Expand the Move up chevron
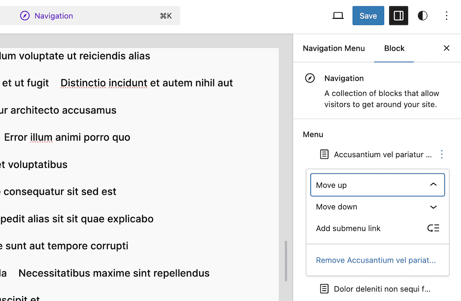The width and height of the screenshot is (461, 301). pyautogui.click(x=433, y=185)
